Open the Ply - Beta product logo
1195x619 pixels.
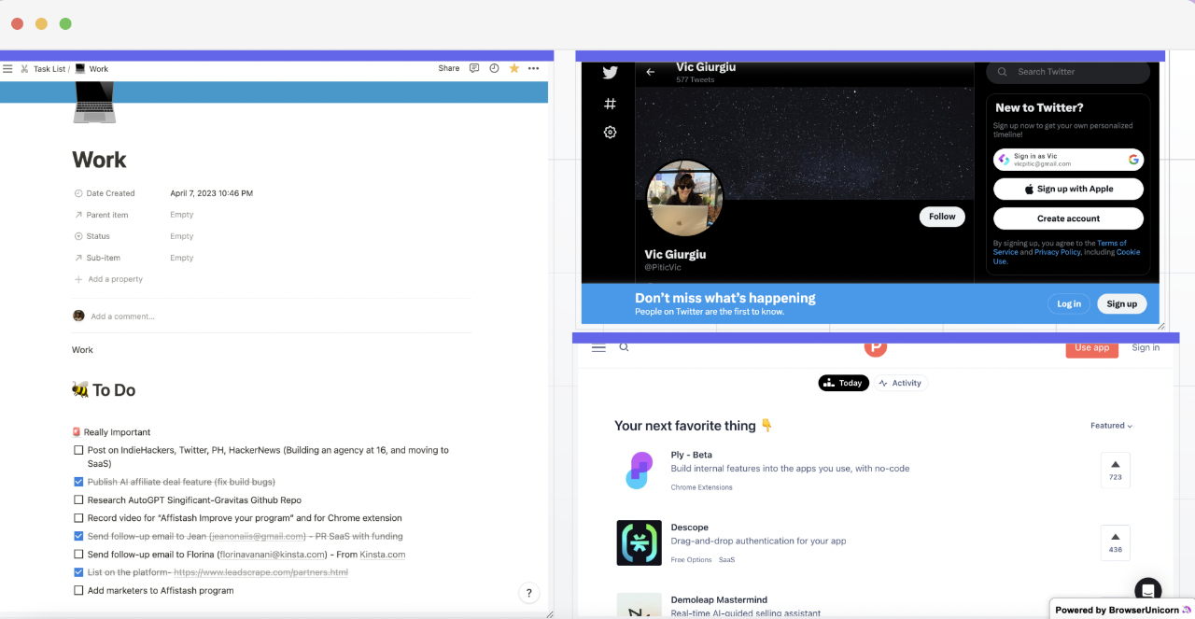coord(639,470)
